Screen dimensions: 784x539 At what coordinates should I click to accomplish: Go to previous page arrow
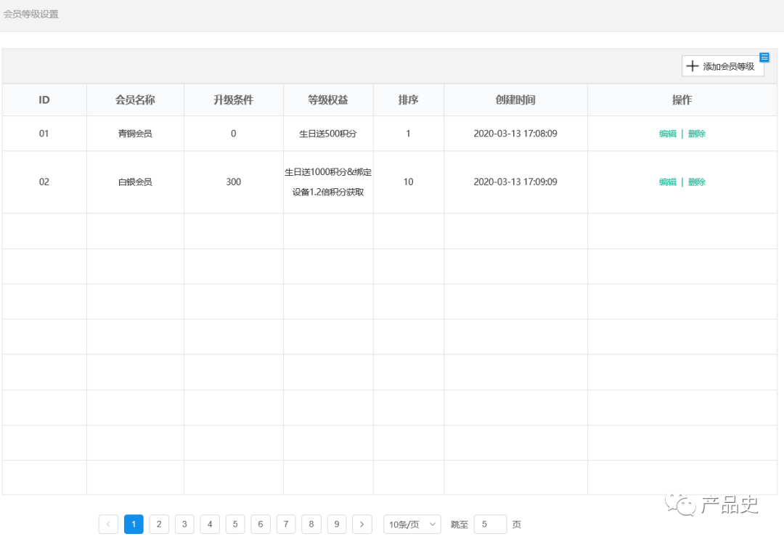click(x=108, y=524)
